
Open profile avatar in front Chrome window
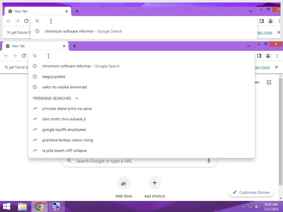(x=268, y=56)
